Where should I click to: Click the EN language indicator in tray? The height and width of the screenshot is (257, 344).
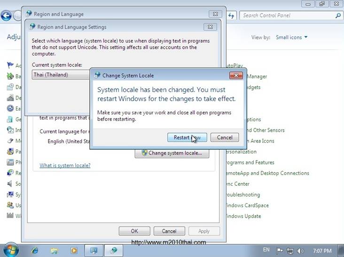coord(266,250)
